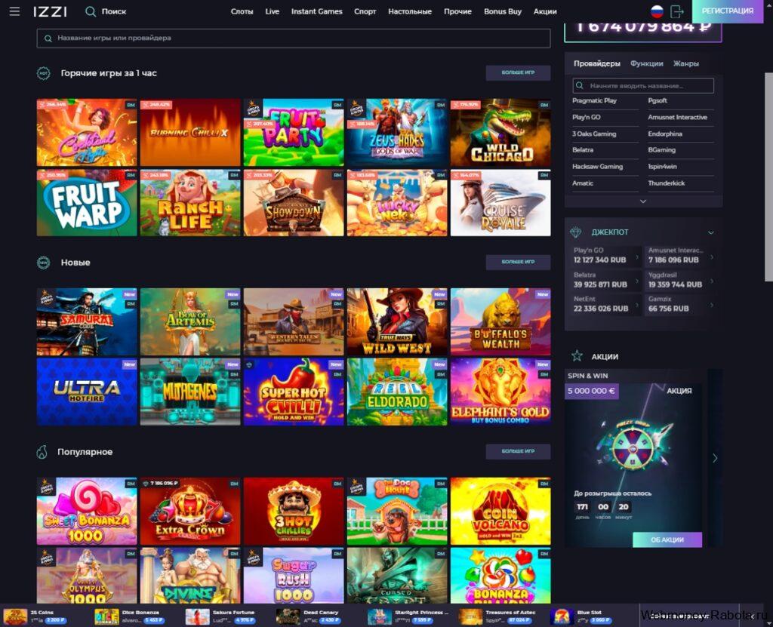This screenshot has width=773, height=627.
Task: Expand the Amusnet Interactive jackpot arrow
Action: [711, 257]
